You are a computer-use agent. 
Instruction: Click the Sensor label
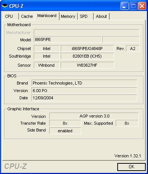point(24,65)
